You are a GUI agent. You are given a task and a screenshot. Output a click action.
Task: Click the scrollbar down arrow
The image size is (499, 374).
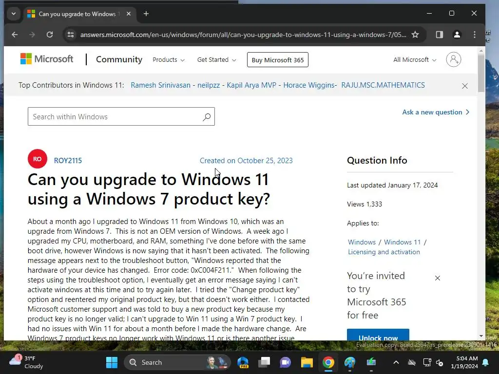pyautogui.click(x=481, y=336)
